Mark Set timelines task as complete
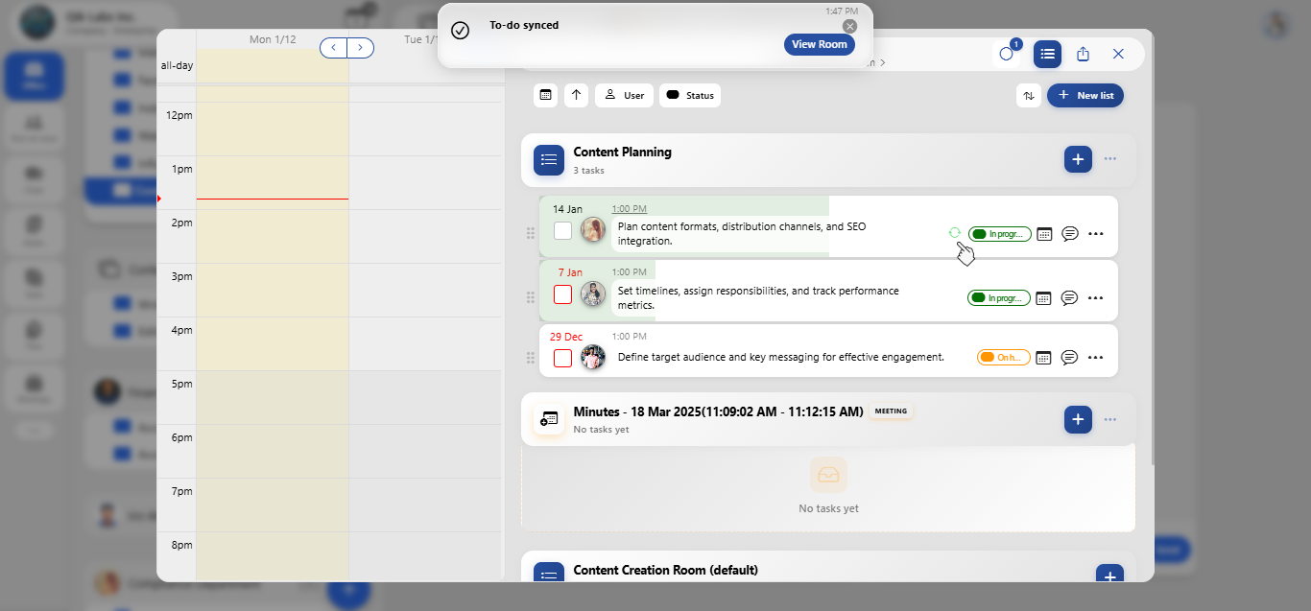This screenshot has width=1311, height=611. point(563,294)
